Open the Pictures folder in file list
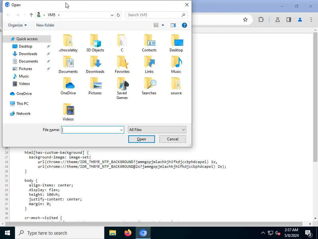The width and height of the screenshot is (318, 239). pos(95,86)
